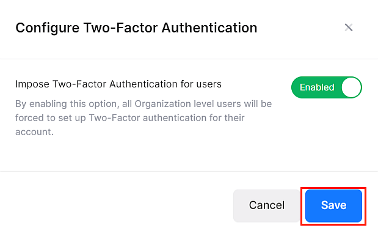The height and width of the screenshot is (236, 378).
Task: Click the Impose Two-Factor Authentication for users label
Action: [x=118, y=84]
